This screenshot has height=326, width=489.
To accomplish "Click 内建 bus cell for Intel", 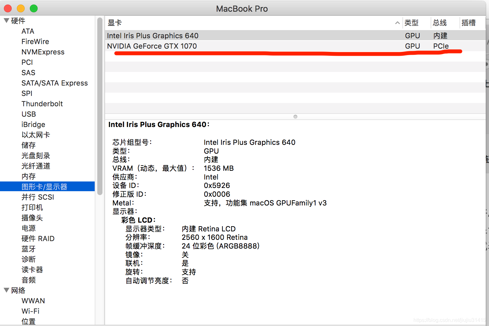I will (440, 36).
